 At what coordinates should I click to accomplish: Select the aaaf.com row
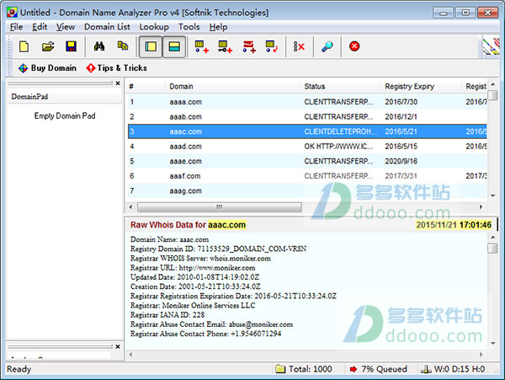pyautogui.click(x=307, y=176)
